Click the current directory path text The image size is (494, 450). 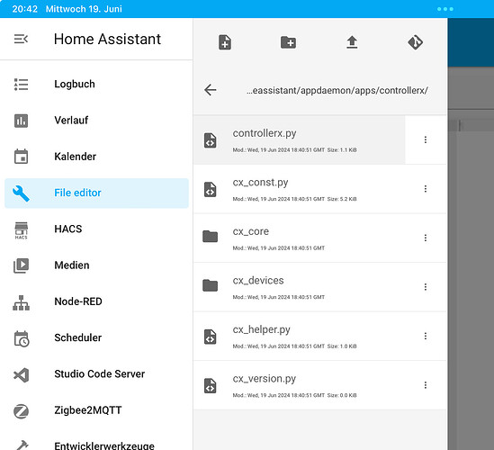pyautogui.click(x=337, y=90)
